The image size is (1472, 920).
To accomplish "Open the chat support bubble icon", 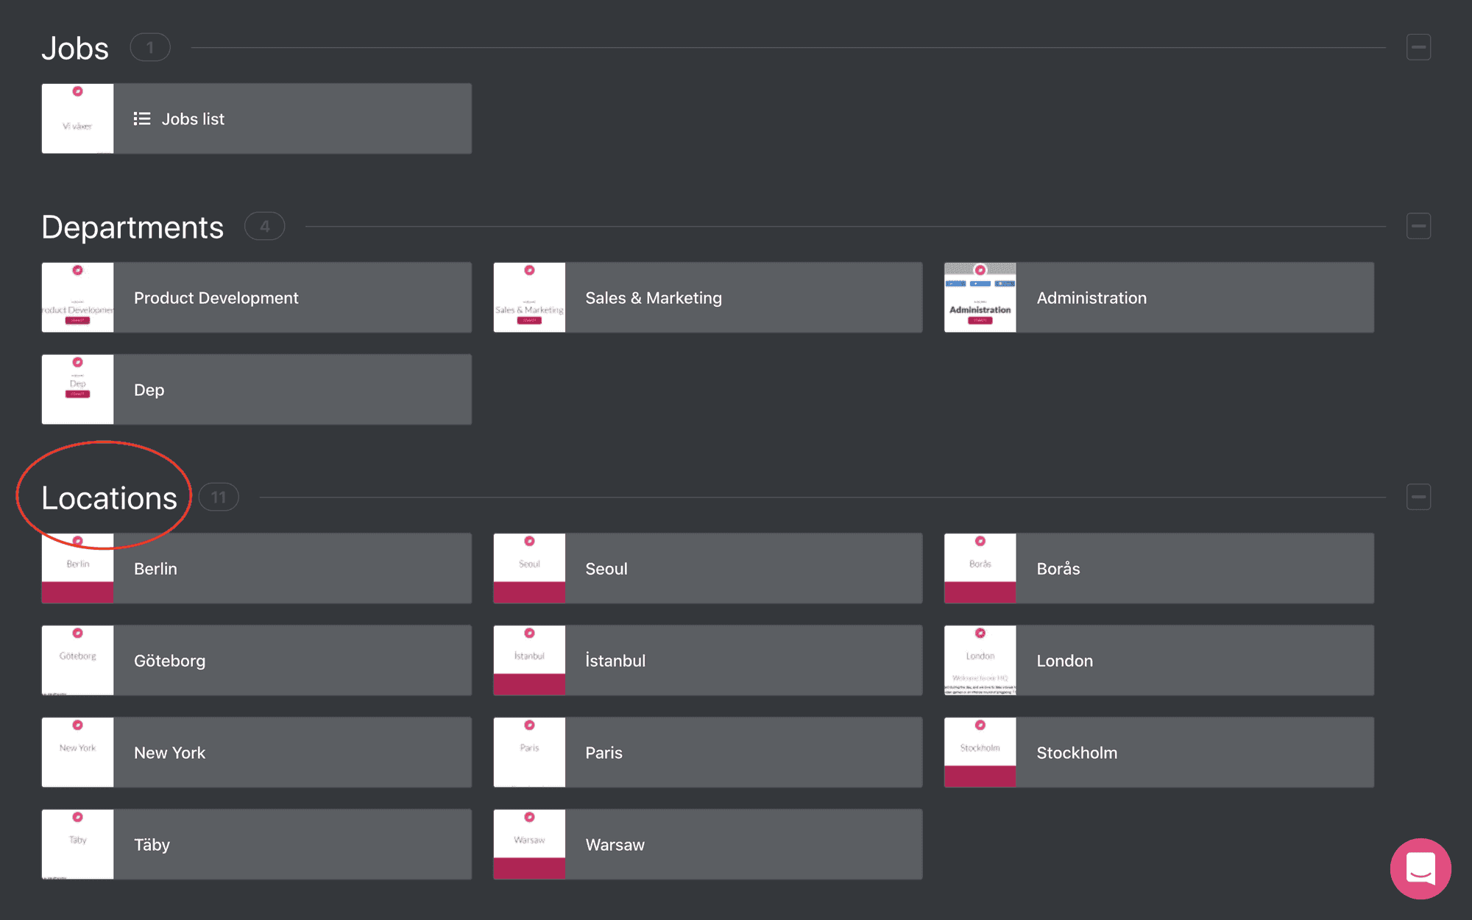I will pyautogui.click(x=1420, y=868).
